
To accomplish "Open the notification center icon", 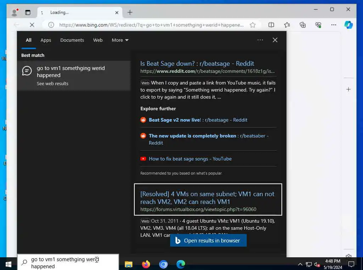I will (x=351, y=264).
